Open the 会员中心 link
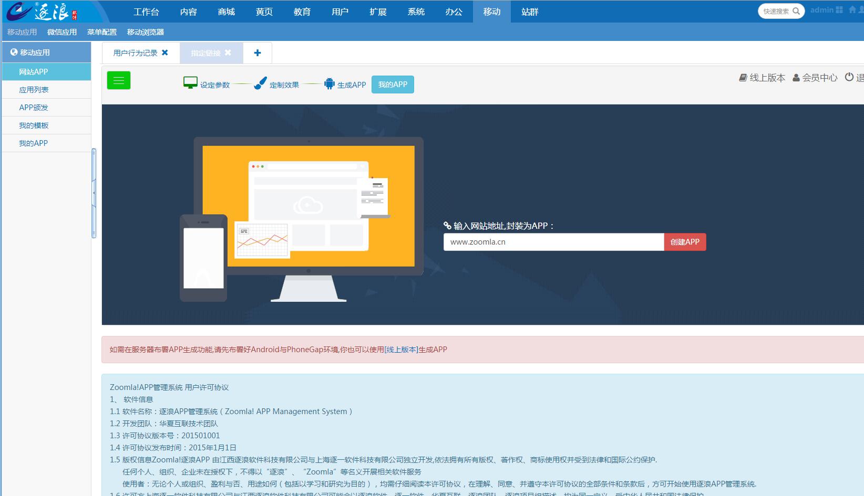Screen dimensions: 864x496 pos(820,78)
